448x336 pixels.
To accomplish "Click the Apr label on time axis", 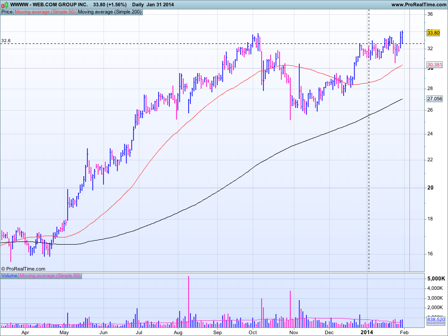I will [x=25, y=333].
